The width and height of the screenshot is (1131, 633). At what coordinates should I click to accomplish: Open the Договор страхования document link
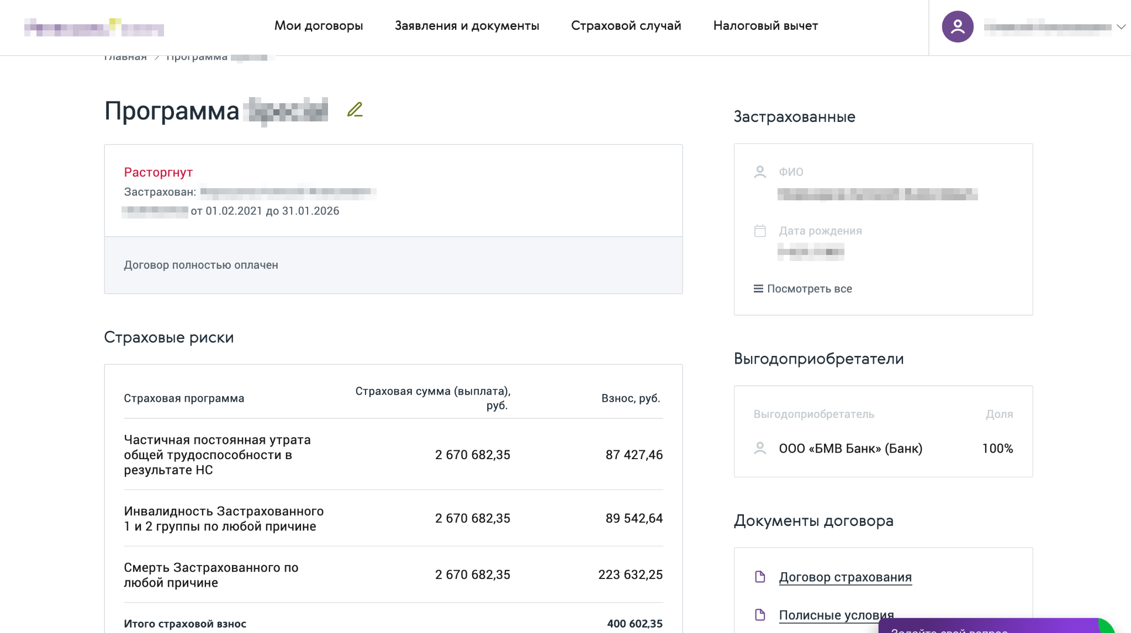tap(845, 577)
